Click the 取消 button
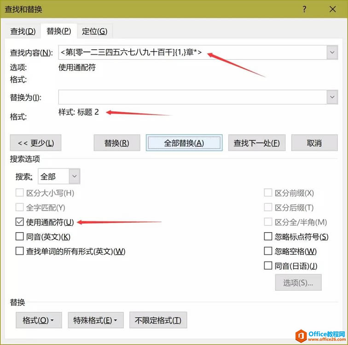Screen dimensions: 348x345 point(314,143)
